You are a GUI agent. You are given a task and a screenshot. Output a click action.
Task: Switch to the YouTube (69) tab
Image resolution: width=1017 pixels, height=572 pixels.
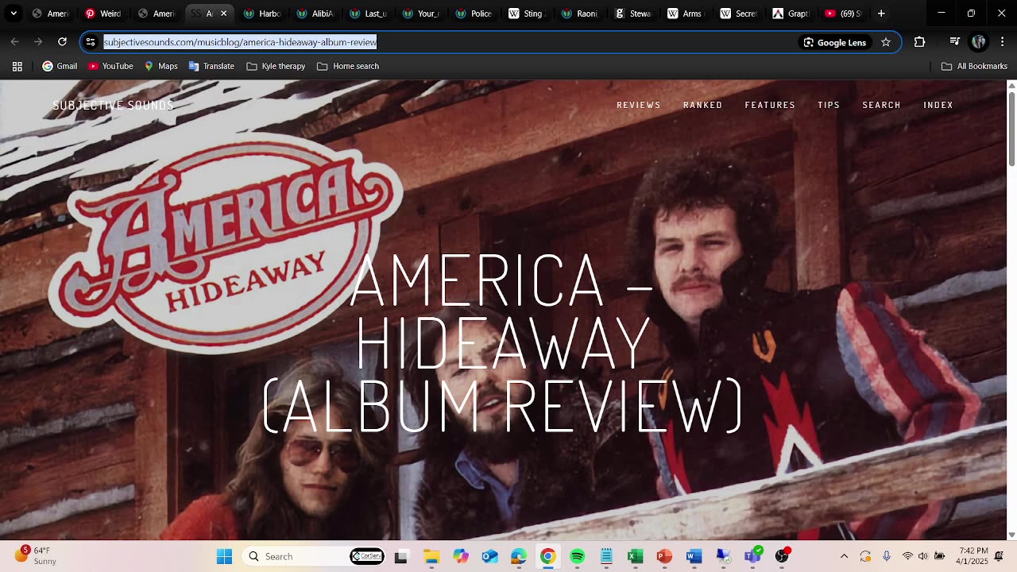(843, 14)
